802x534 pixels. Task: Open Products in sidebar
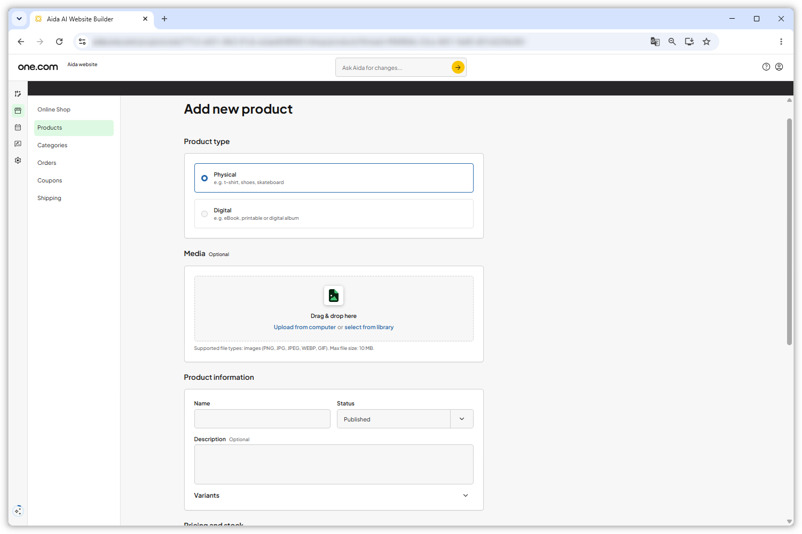click(74, 127)
